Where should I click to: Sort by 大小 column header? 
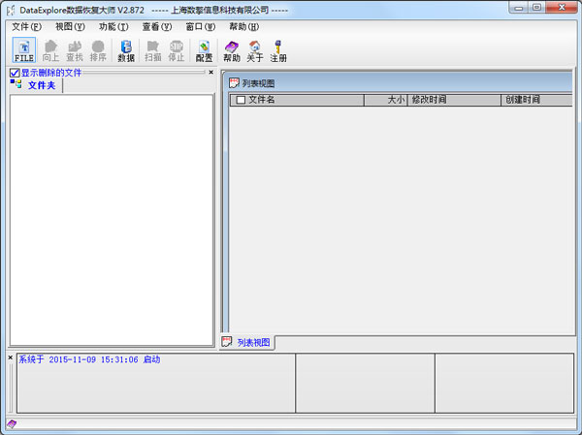point(386,100)
